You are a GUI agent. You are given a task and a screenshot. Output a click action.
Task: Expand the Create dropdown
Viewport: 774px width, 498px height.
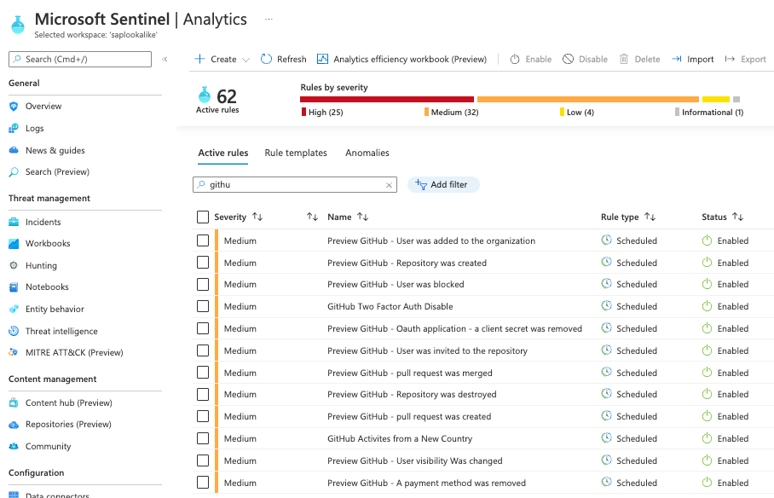pos(245,60)
